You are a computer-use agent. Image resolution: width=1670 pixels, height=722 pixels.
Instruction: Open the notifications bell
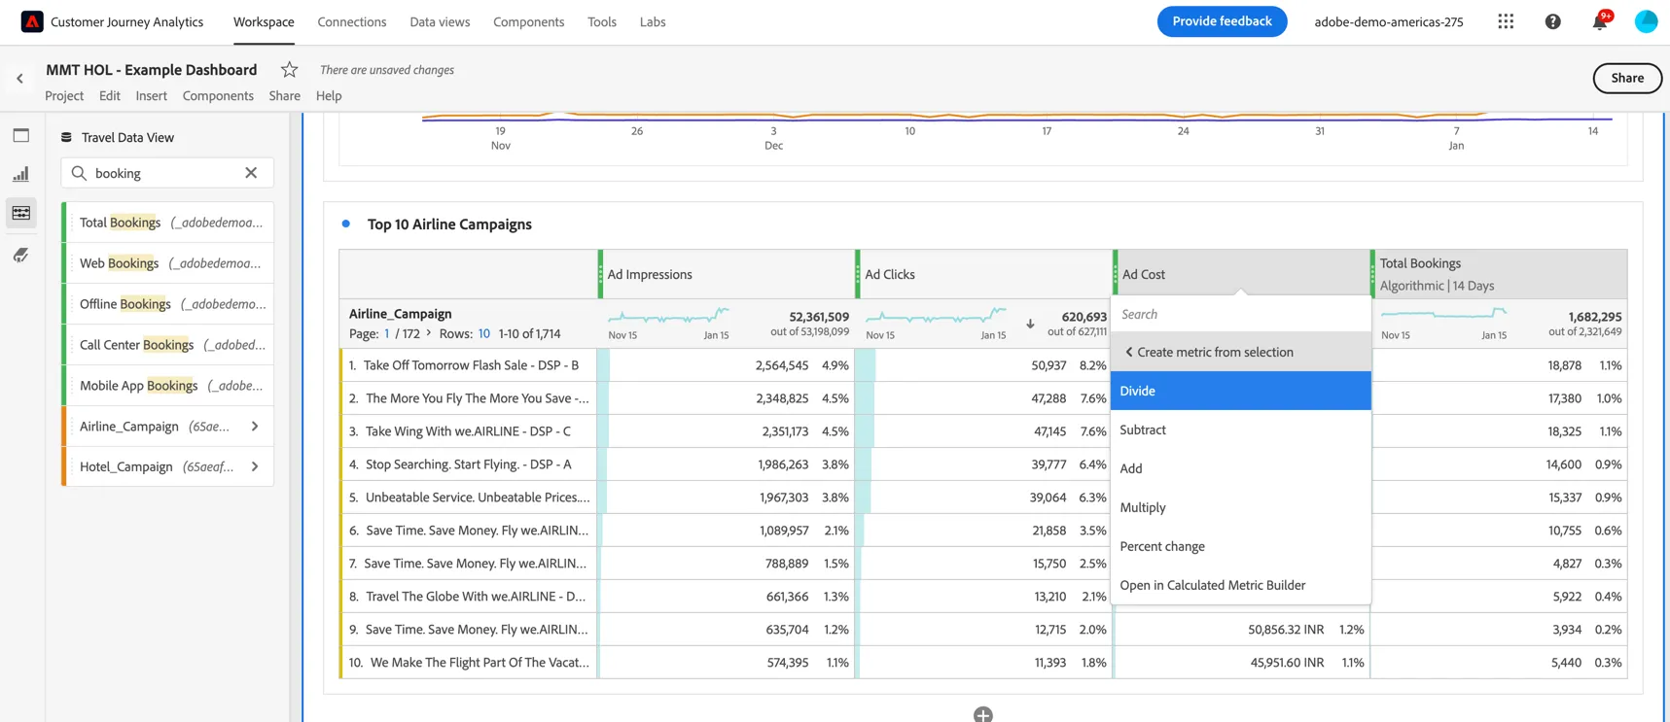1599,21
